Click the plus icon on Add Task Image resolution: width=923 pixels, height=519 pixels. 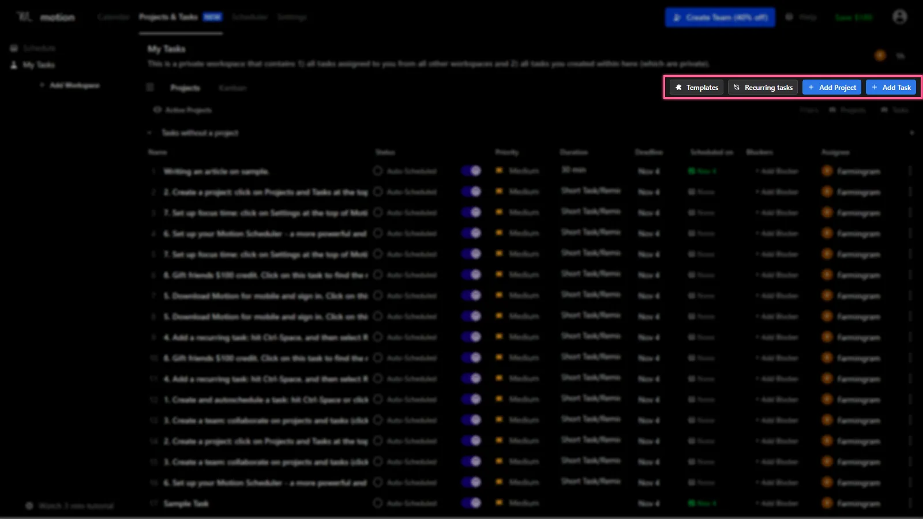875,88
